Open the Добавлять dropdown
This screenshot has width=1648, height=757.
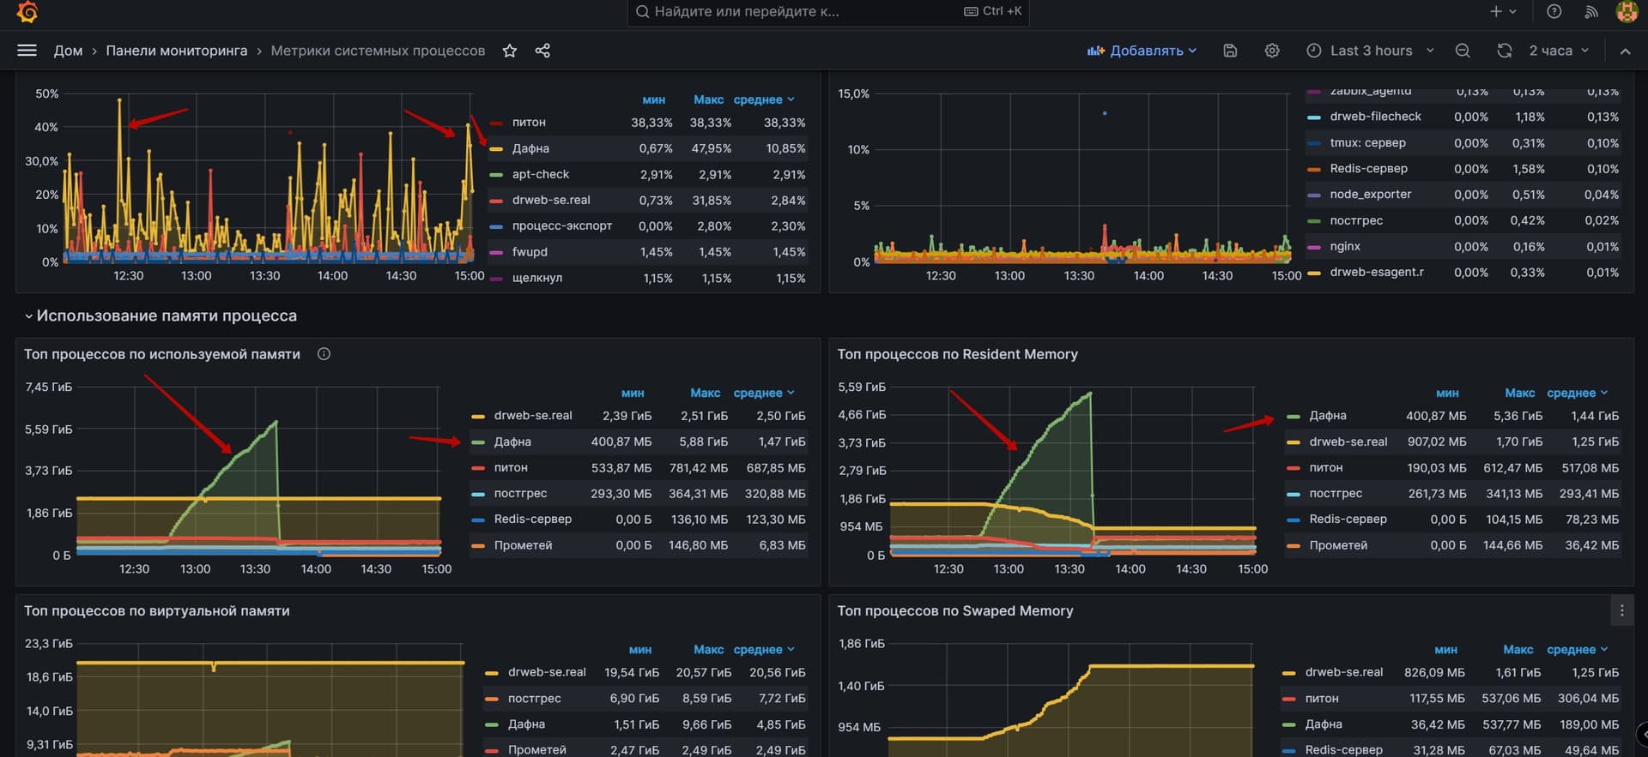coord(1142,51)
